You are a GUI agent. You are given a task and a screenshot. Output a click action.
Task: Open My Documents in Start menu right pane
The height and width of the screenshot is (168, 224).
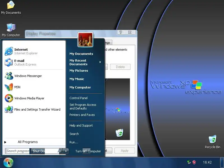click(x=81, y=54)
